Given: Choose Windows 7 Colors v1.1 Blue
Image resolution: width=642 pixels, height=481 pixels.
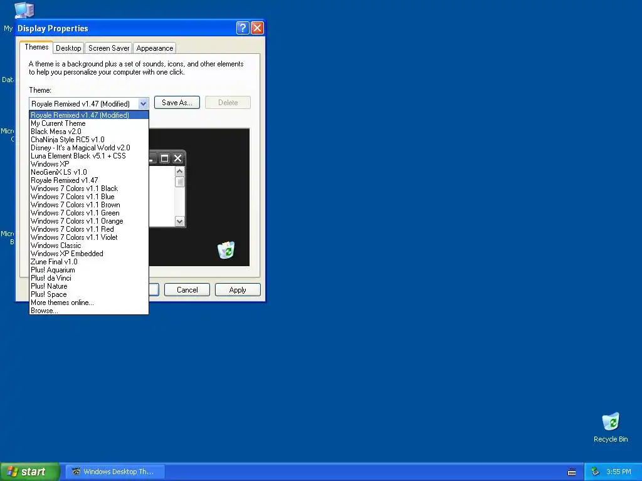Looking at the screenshot, I should 89,197.
